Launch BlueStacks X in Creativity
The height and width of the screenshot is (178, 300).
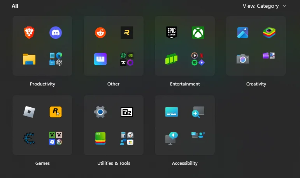tap(269, 33)
